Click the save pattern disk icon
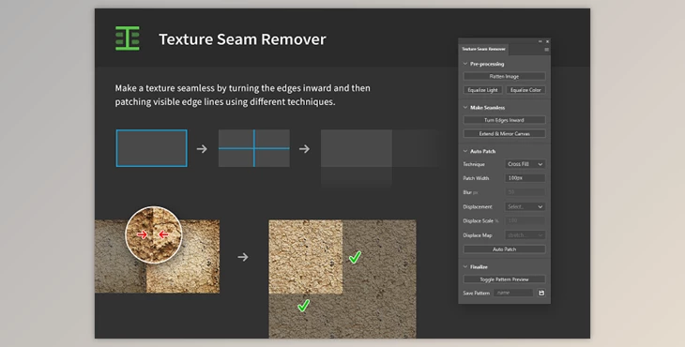The image size is (685, 347). pos(541,293)
